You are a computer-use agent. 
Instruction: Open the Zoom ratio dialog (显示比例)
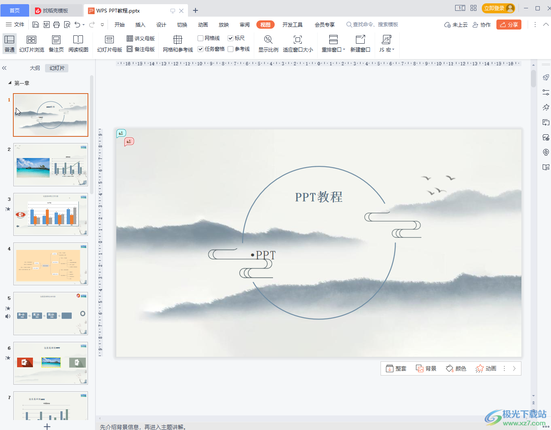coord(268,44)
